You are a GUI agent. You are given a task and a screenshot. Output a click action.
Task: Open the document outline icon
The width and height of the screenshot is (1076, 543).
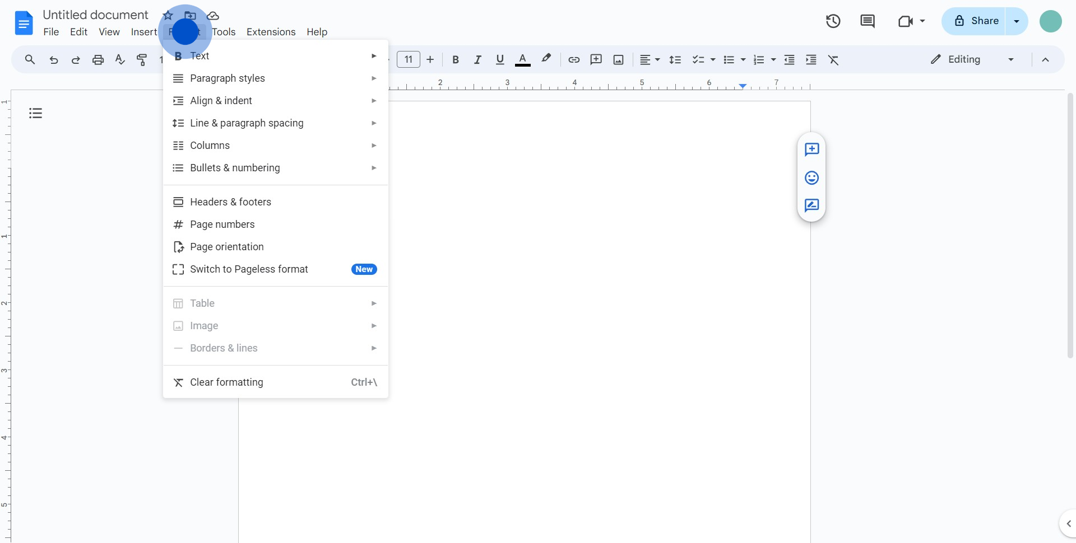(35, 113)
